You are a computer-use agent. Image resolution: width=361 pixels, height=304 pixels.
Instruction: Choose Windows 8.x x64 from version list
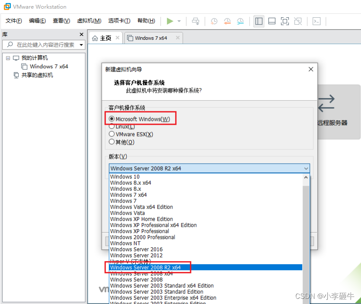click(206, 183)
